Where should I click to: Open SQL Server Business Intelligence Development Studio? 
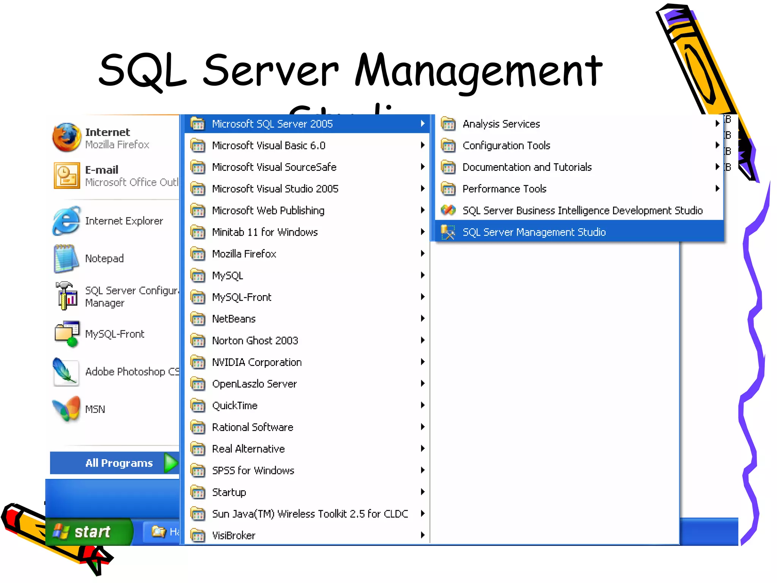click(582, 210)
